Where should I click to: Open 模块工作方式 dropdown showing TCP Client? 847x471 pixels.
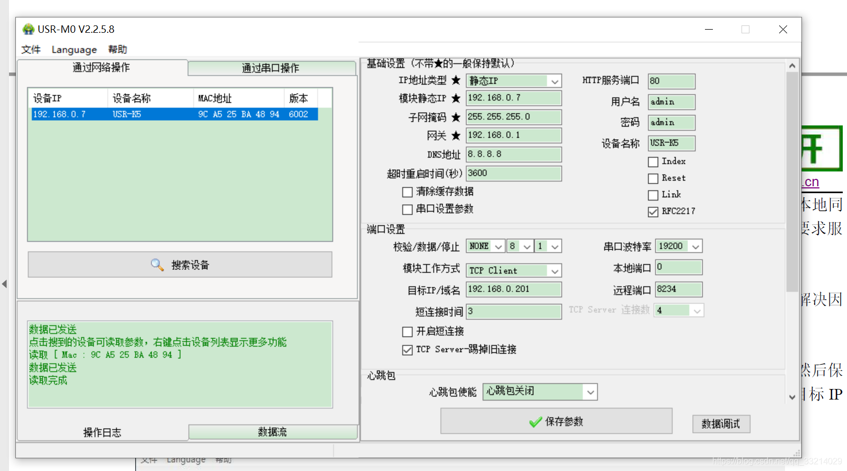514,270
